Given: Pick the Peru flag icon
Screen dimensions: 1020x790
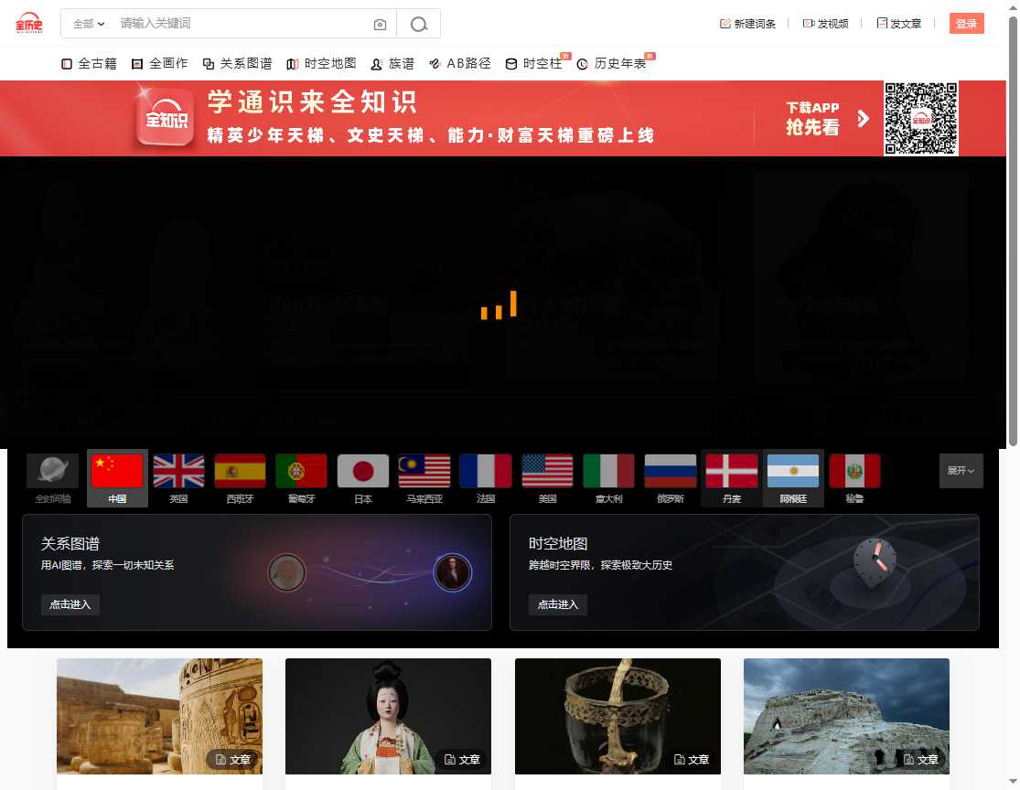Looking at the screenshot, I should (854, 472).
